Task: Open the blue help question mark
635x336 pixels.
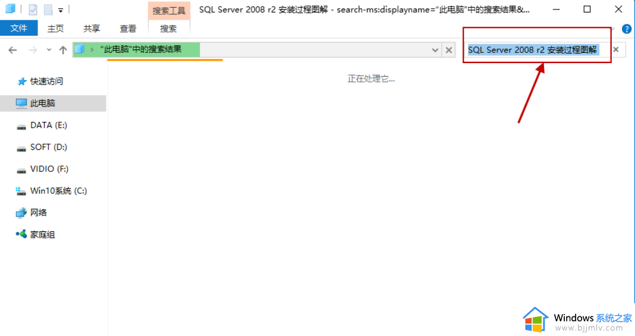Action: [626, 29]
